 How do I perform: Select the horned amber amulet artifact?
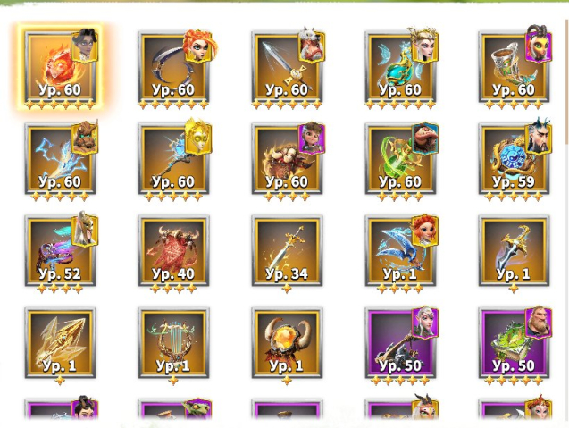pyautogui.click(x=287, y=343)
